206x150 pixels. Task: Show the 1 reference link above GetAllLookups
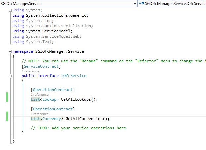click(40, 95)
